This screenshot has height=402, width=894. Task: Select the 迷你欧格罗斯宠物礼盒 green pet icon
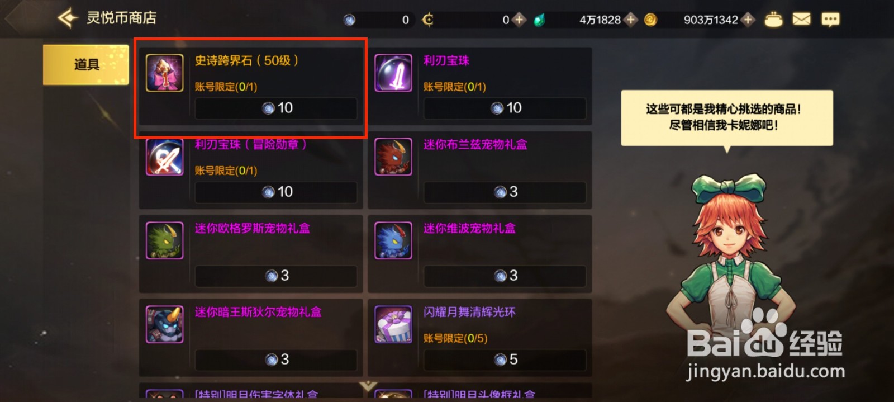click(x=164, y=240)
